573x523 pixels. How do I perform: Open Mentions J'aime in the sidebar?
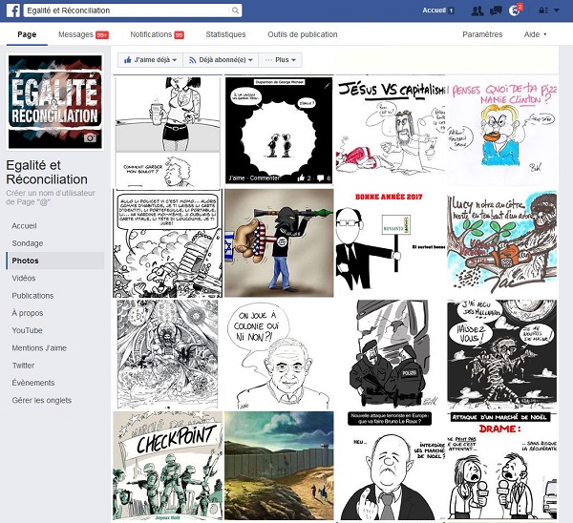point(39,348)
